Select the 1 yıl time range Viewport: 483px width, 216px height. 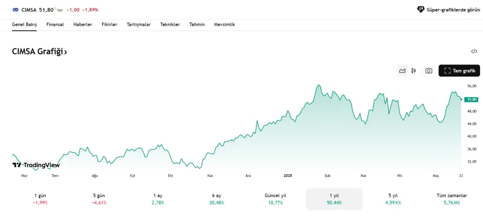point(334,199)
